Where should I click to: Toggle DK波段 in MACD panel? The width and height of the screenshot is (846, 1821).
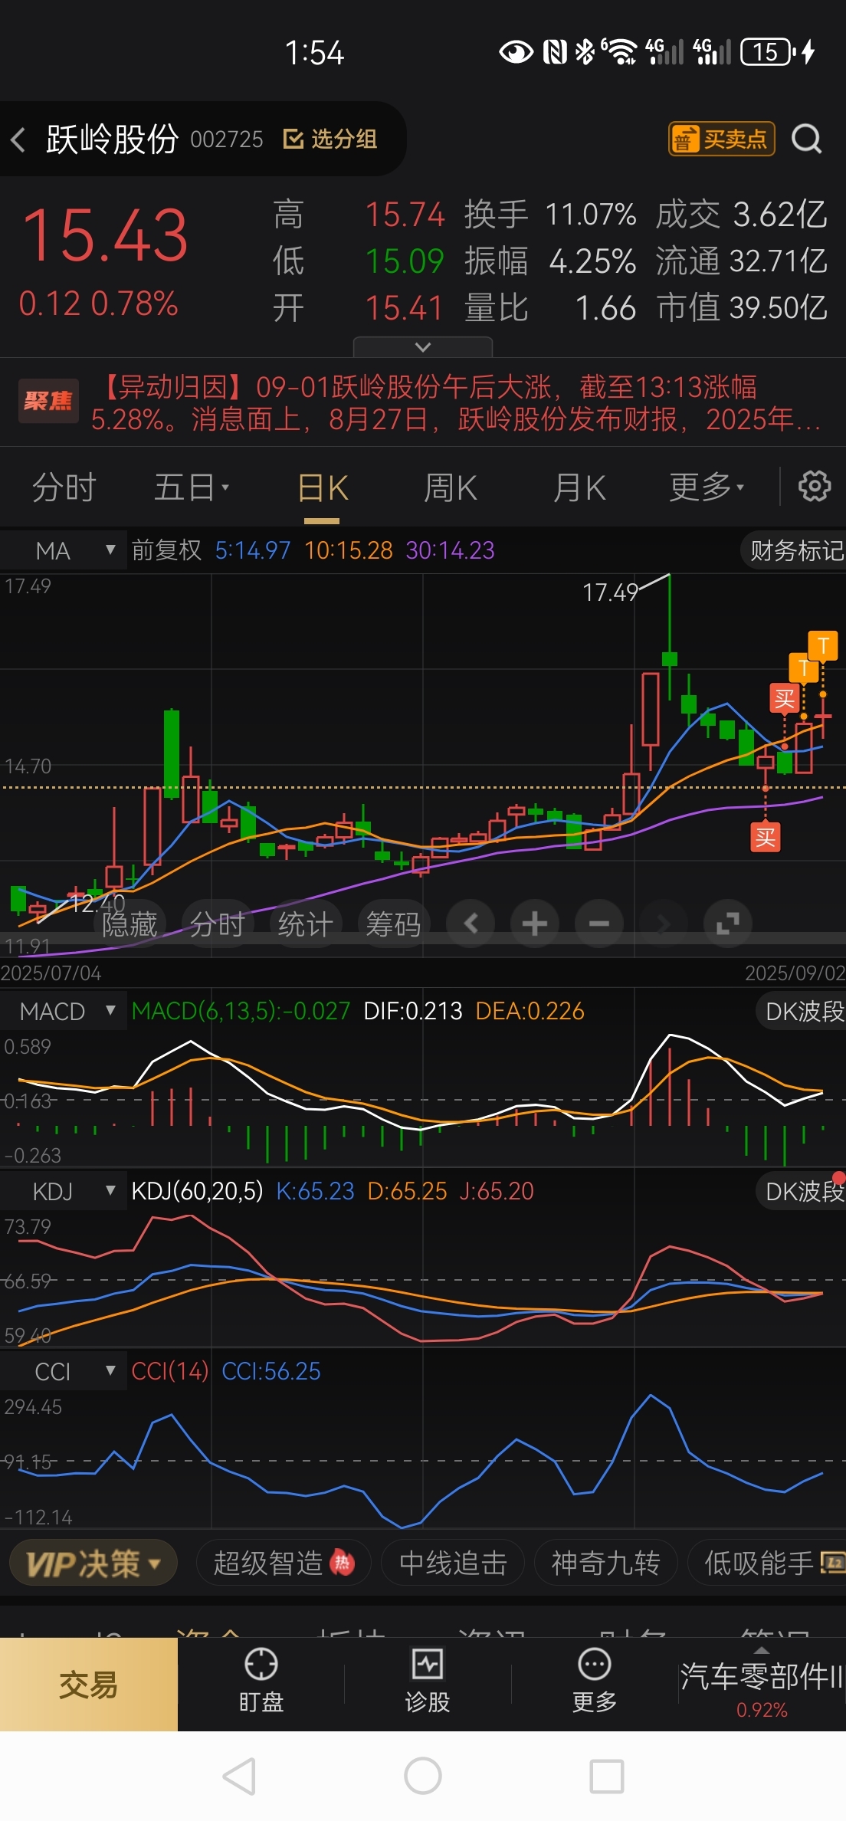[x=802, y=1011]
